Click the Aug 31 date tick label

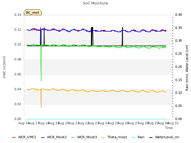(x=173, y=123)
